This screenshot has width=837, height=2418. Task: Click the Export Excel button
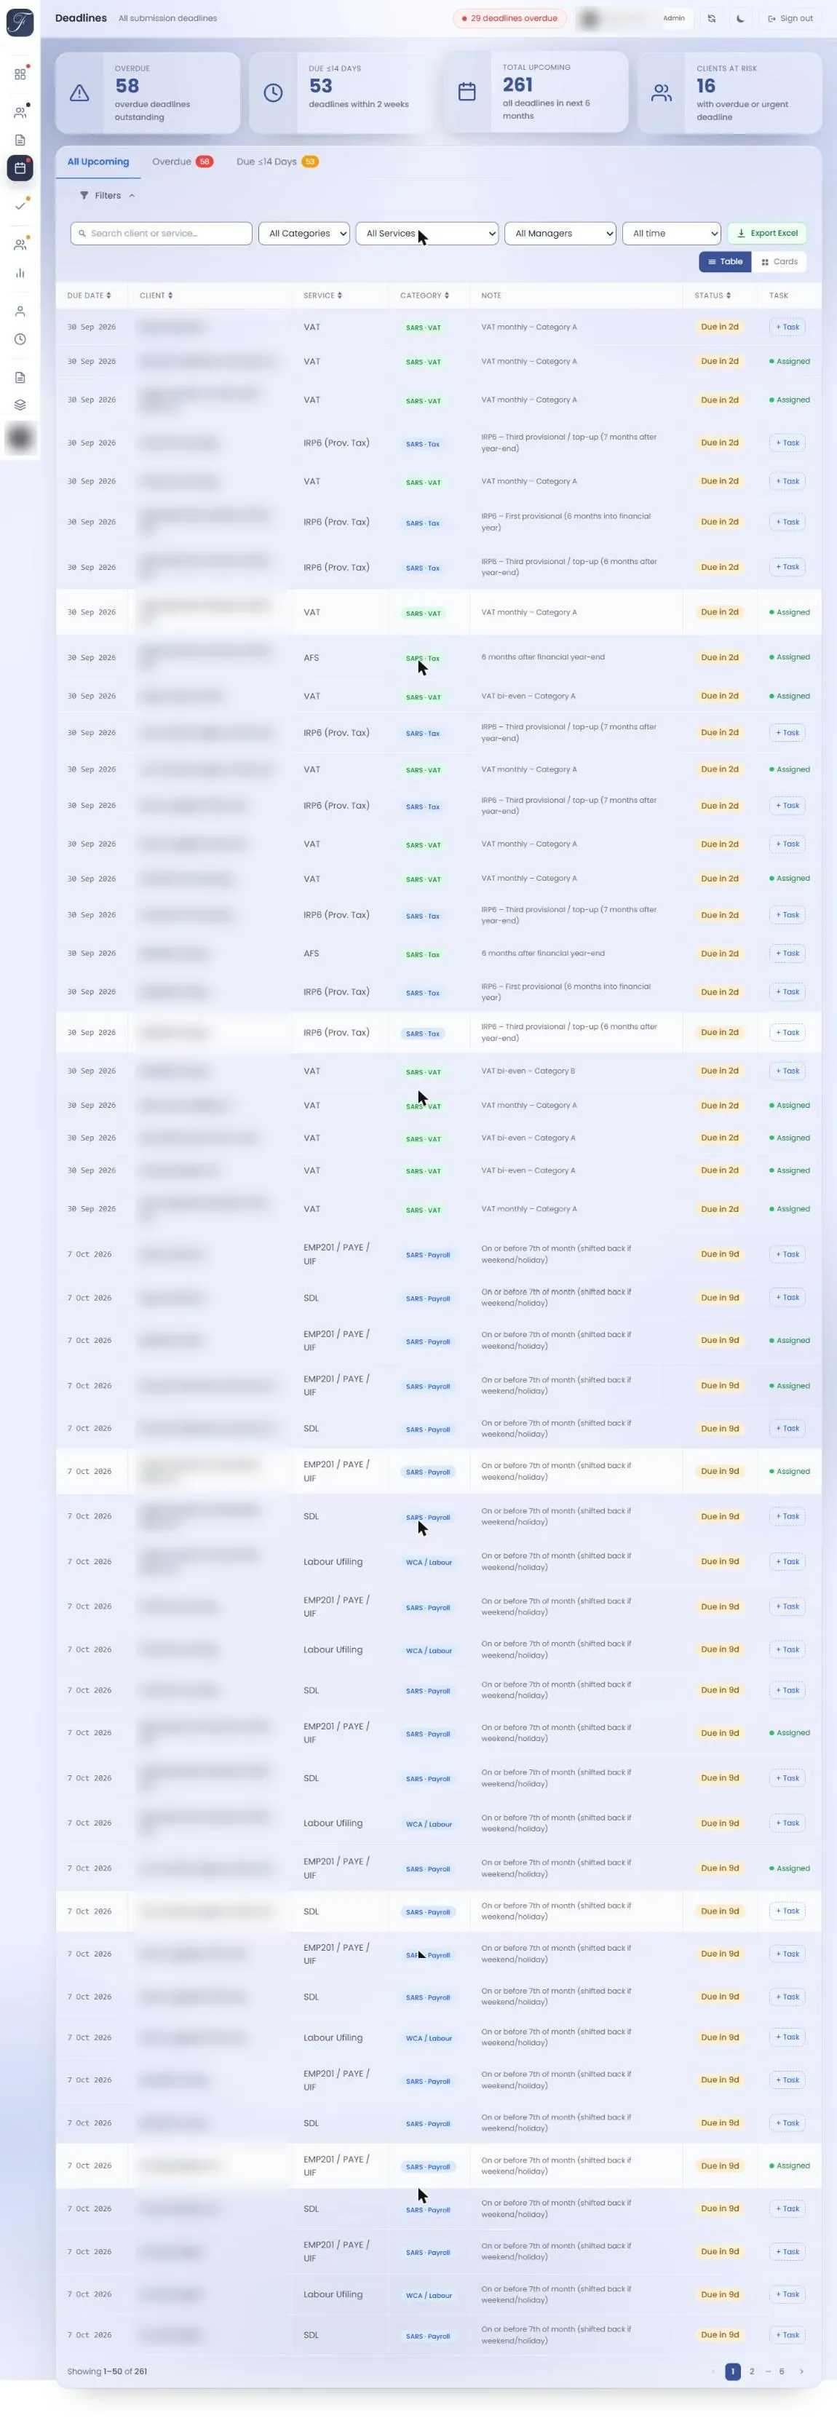tap(766, 233)
